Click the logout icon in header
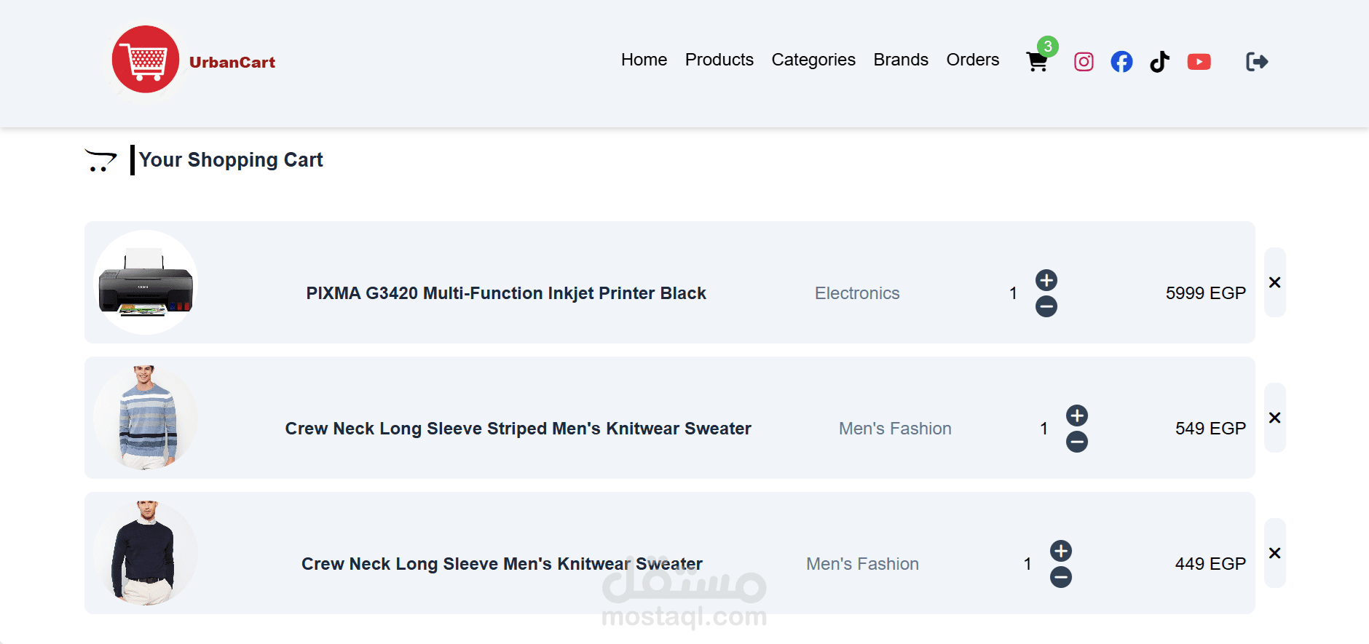1369x644 pixels. (x=1257, y=62)
